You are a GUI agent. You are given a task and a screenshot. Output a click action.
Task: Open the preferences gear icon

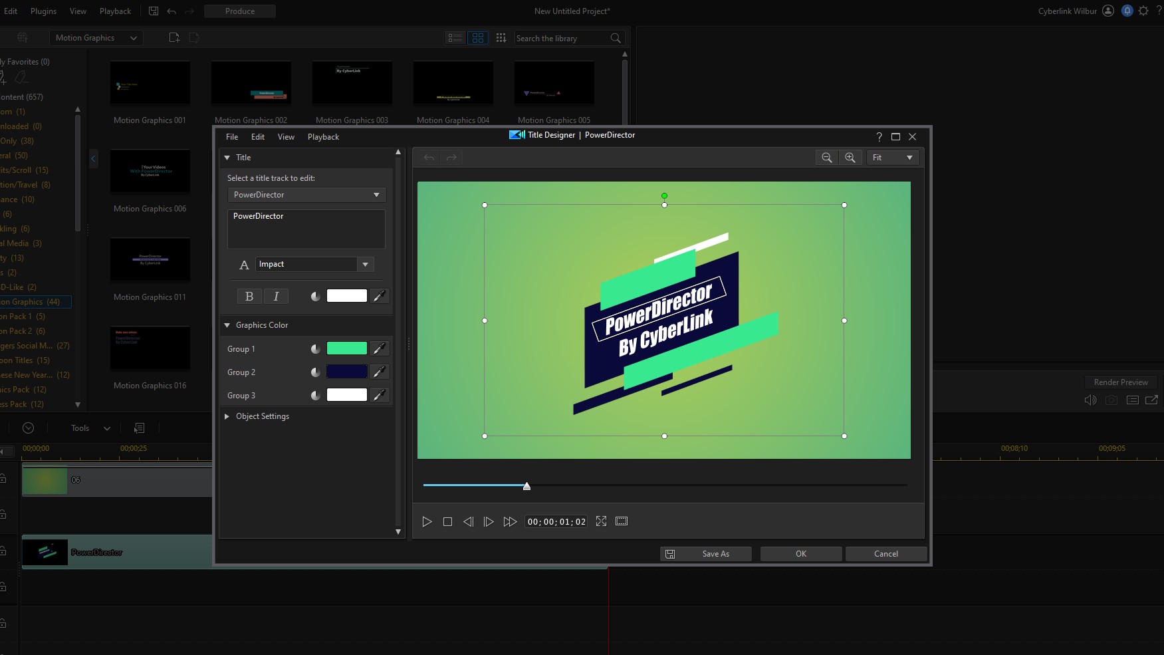[x=1143, y=11]
